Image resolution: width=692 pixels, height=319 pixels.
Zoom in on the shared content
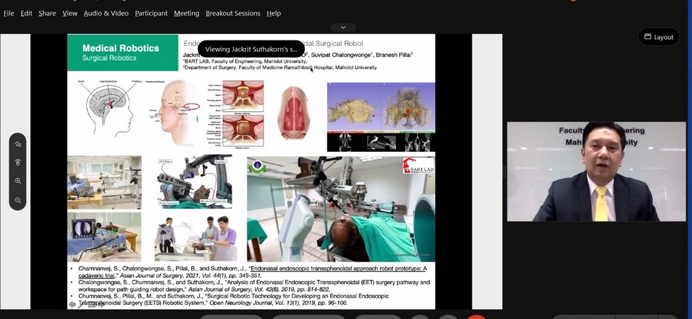coord(18,181)
